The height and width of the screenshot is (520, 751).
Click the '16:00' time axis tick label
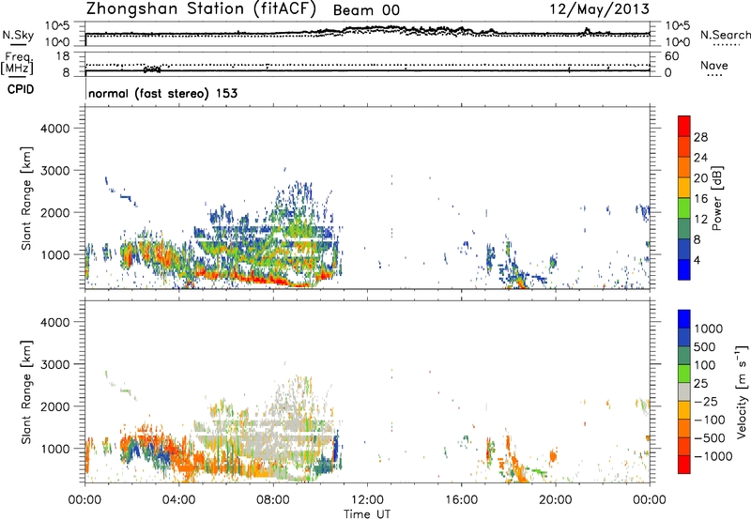click(461, 500)
